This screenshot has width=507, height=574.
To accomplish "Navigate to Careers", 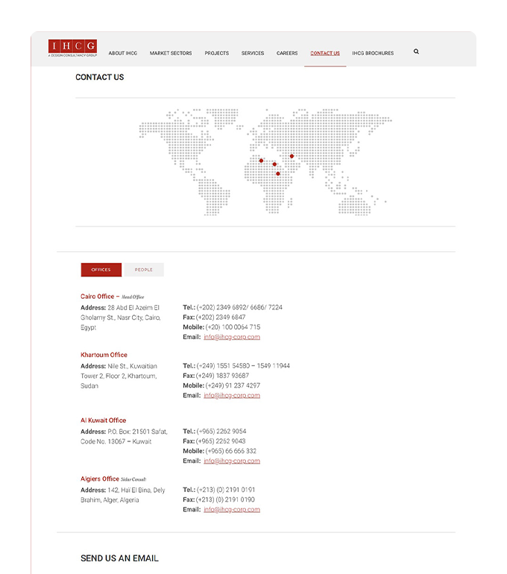I will [287, 53].
